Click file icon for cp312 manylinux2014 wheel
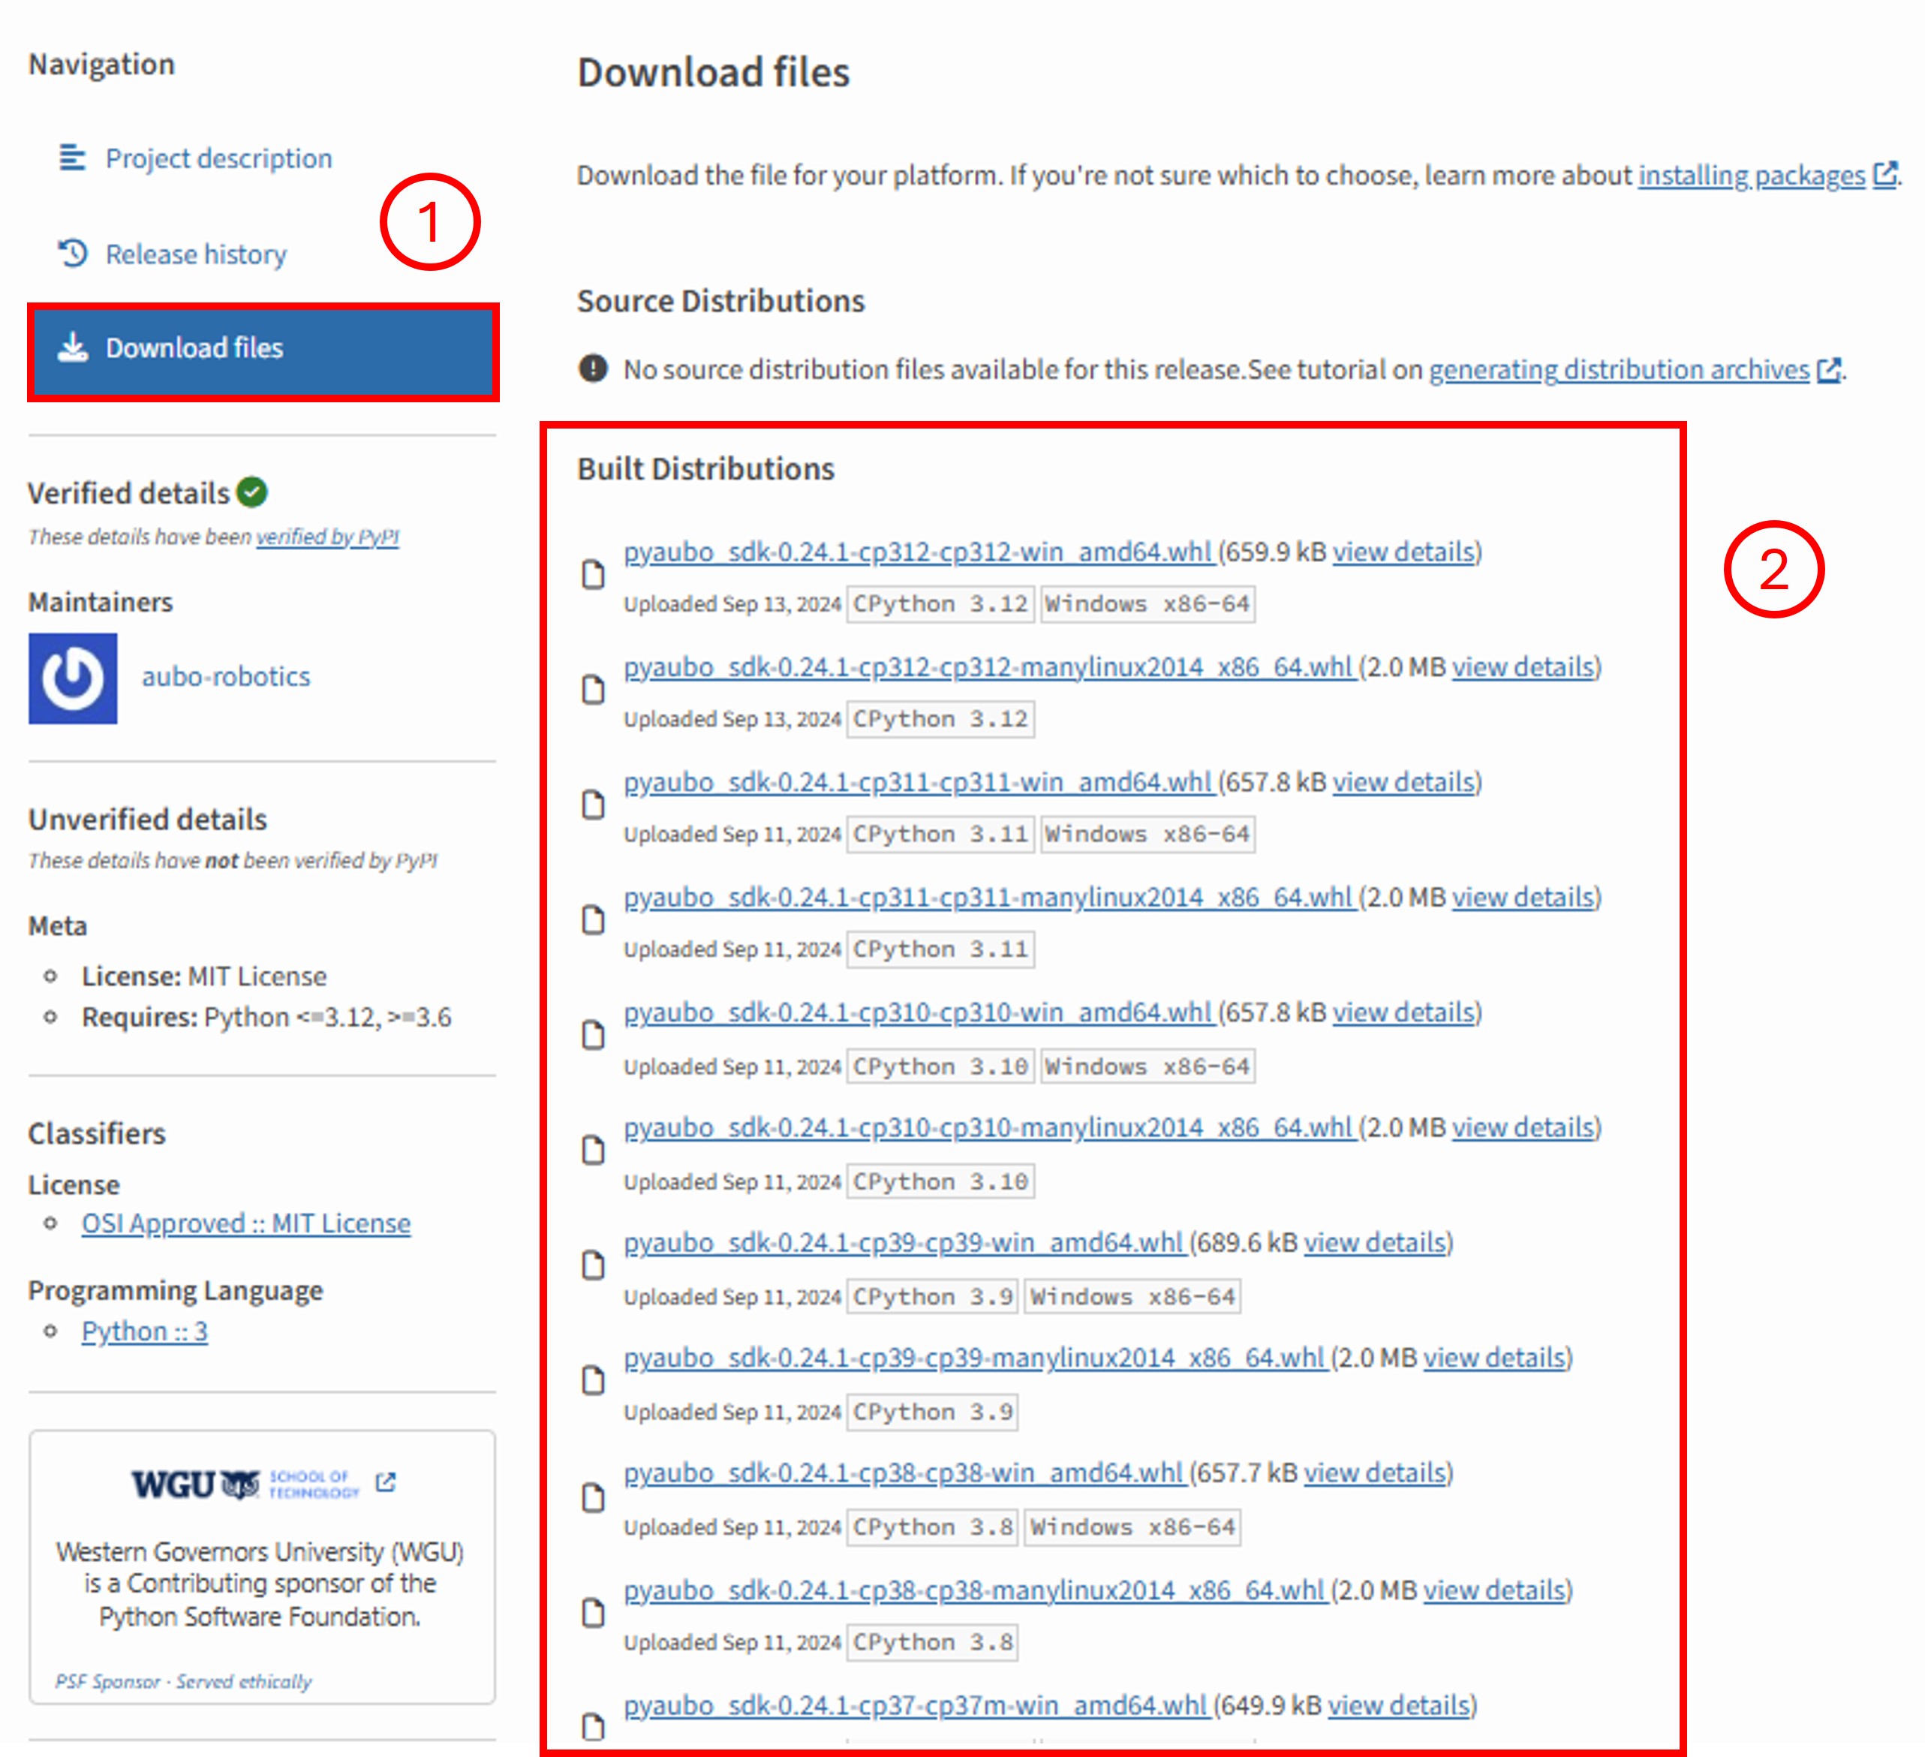The height and width of the screenshot is (1757, 1925). tap(593, 690)
